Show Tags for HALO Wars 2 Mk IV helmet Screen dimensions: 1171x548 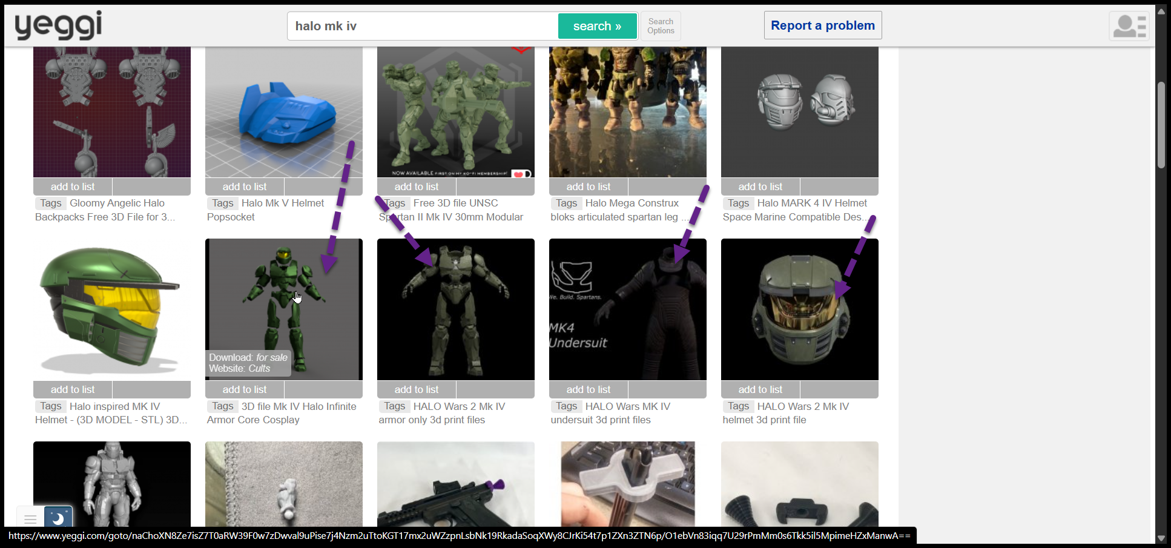tap(739, 406)
